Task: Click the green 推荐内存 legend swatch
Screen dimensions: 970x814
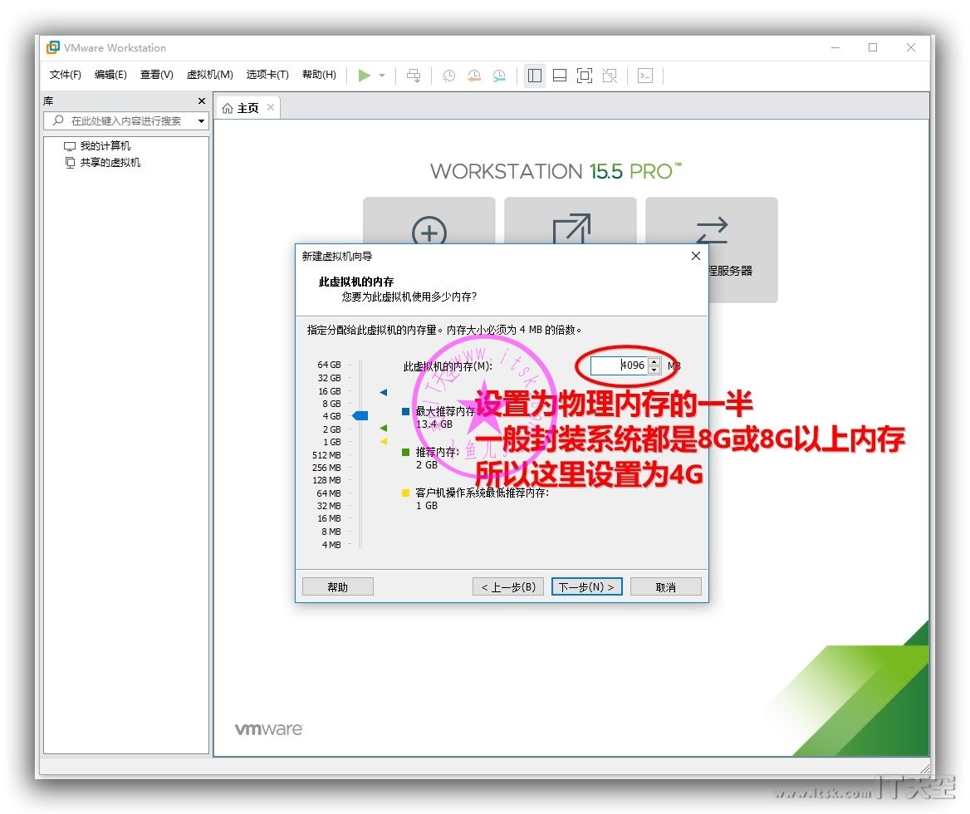Action: tap(406, 452)
